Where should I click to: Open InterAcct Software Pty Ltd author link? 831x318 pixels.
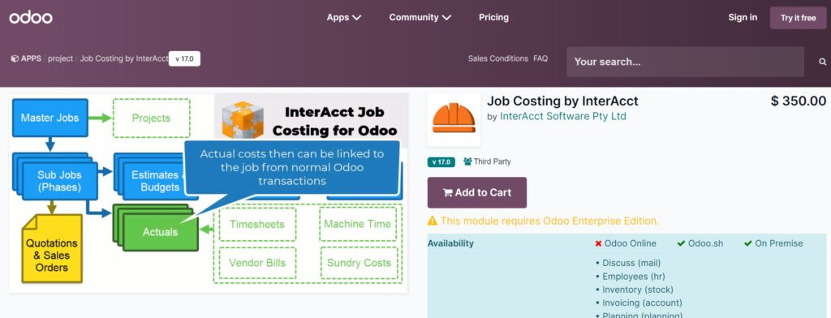(563, 116)
